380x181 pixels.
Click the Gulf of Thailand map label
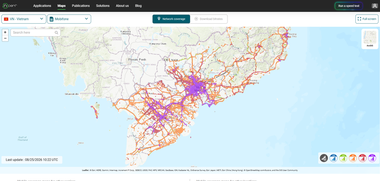[x=23, y=139]
